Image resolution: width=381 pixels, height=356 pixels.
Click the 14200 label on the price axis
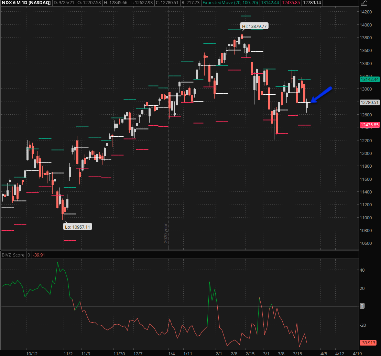(x=366, y=12)
